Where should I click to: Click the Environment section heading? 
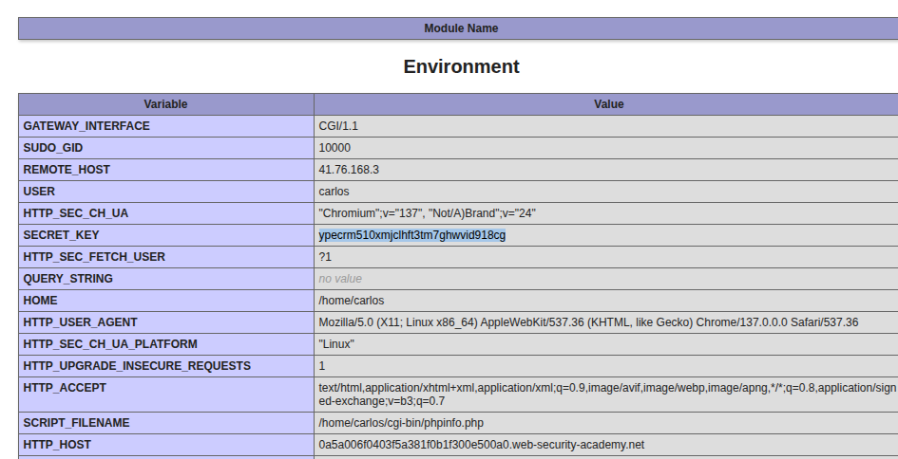tap(461, 66)
